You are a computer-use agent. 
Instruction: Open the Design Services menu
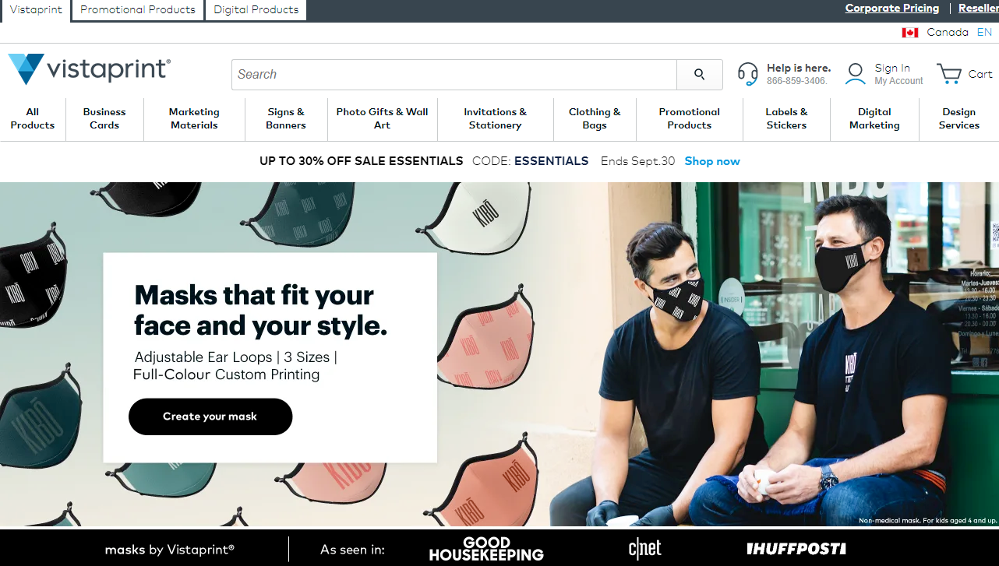click(959, 118)
